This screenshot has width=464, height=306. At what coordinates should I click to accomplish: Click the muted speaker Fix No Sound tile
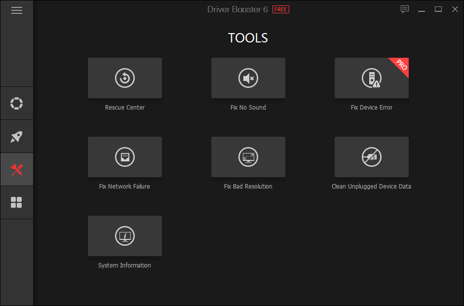(x=248, y=78)
